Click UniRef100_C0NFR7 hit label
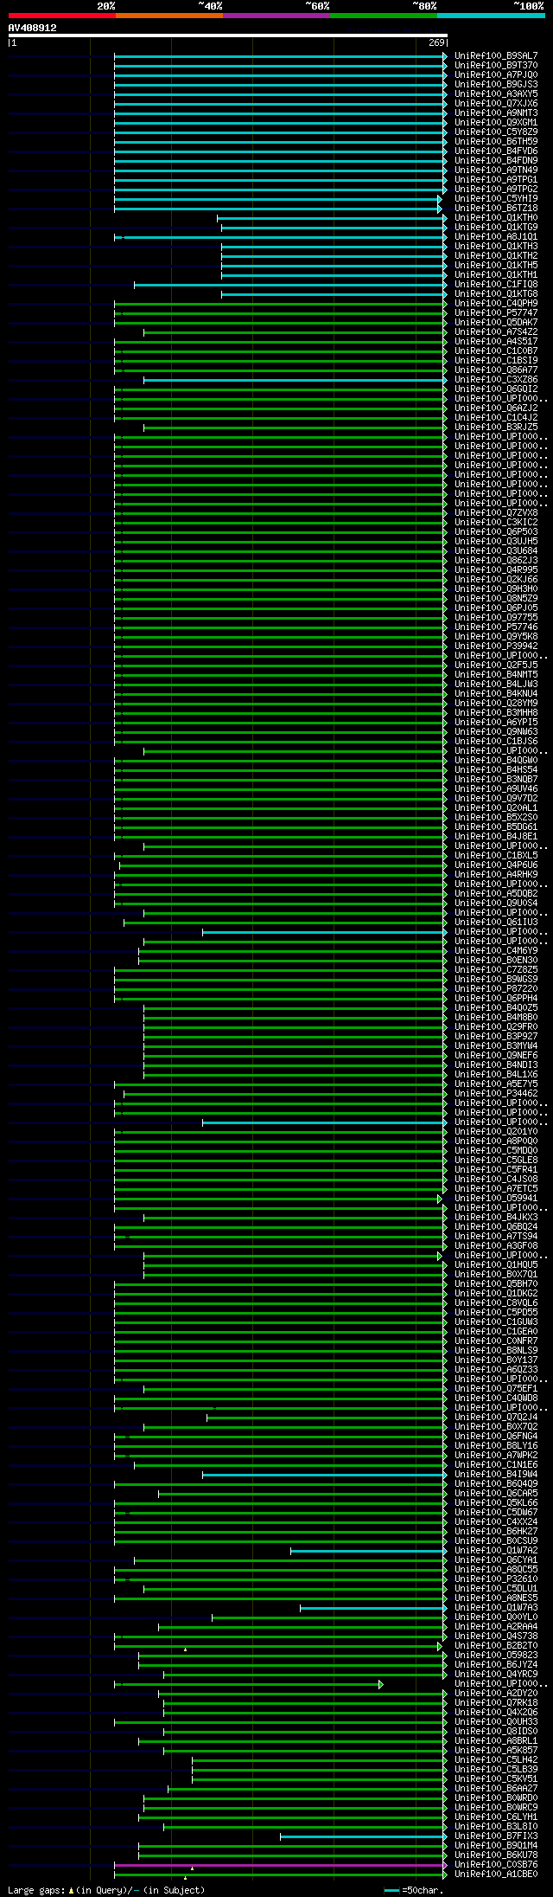This screenshot has height=1897, width=553. [x=496, y=1341]
